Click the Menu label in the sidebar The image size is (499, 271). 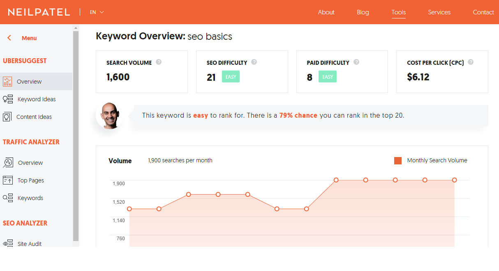coord(29,38)
